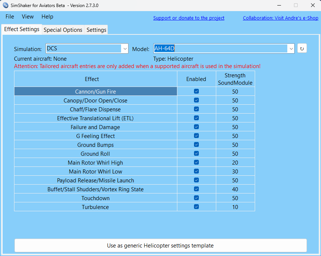
Task: Select the G Feeling Effect name
Action: pos(96,136)
